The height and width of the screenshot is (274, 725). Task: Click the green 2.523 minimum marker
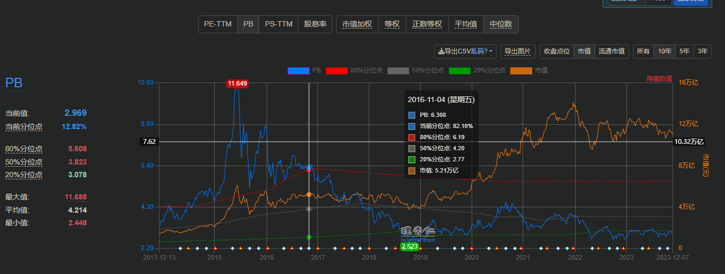coord(410,246)
